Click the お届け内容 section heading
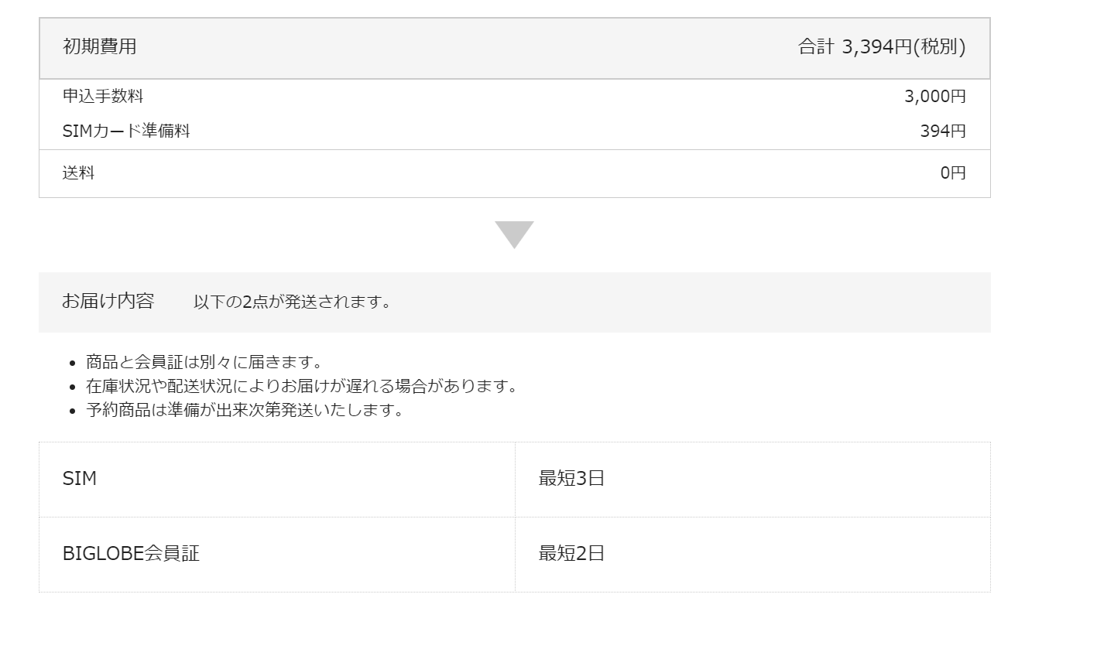 click(x=108, y=301)
